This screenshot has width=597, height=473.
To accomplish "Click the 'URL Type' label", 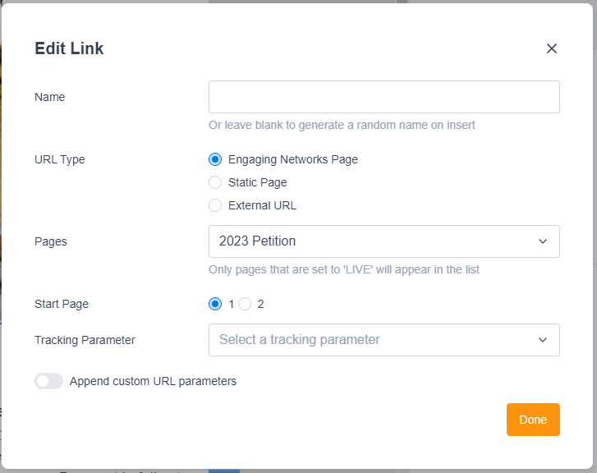I will point(59,159).
